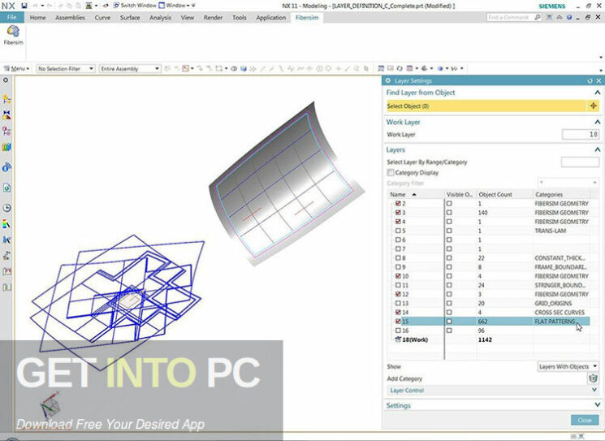Toggle Visible Only box for layer 13
The width and height of the screenshot is (605, 441).
tap(449, 303)
